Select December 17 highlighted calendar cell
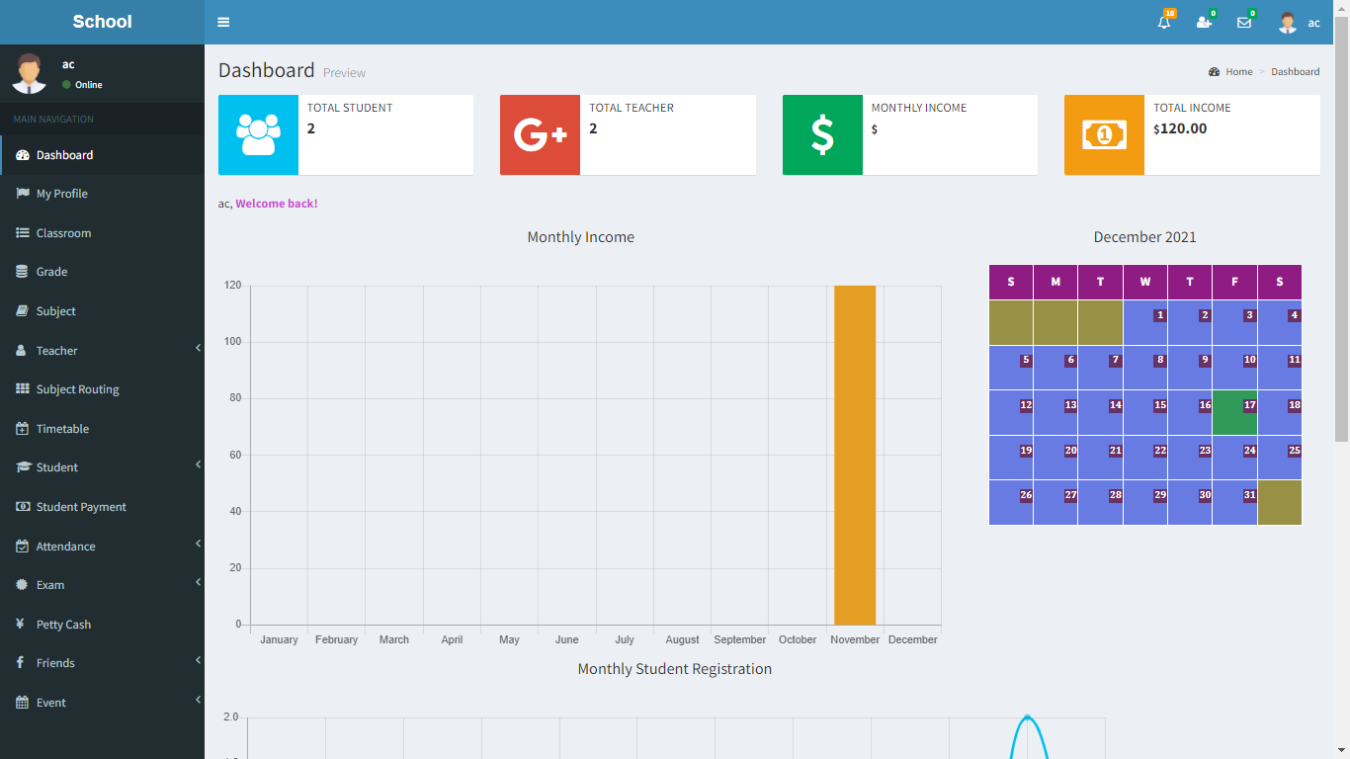The width and height of the screenshot is (1350, 759). pos(1234,412)
